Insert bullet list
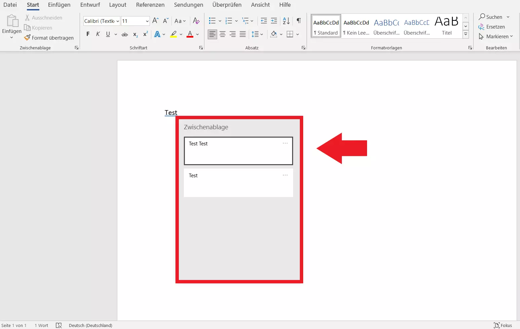 click(212, 21)
